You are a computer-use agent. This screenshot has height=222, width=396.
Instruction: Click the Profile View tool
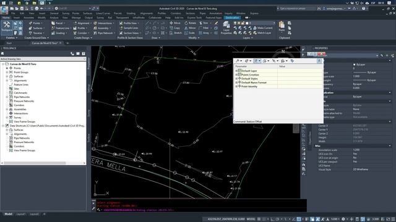tap(129, 23)
